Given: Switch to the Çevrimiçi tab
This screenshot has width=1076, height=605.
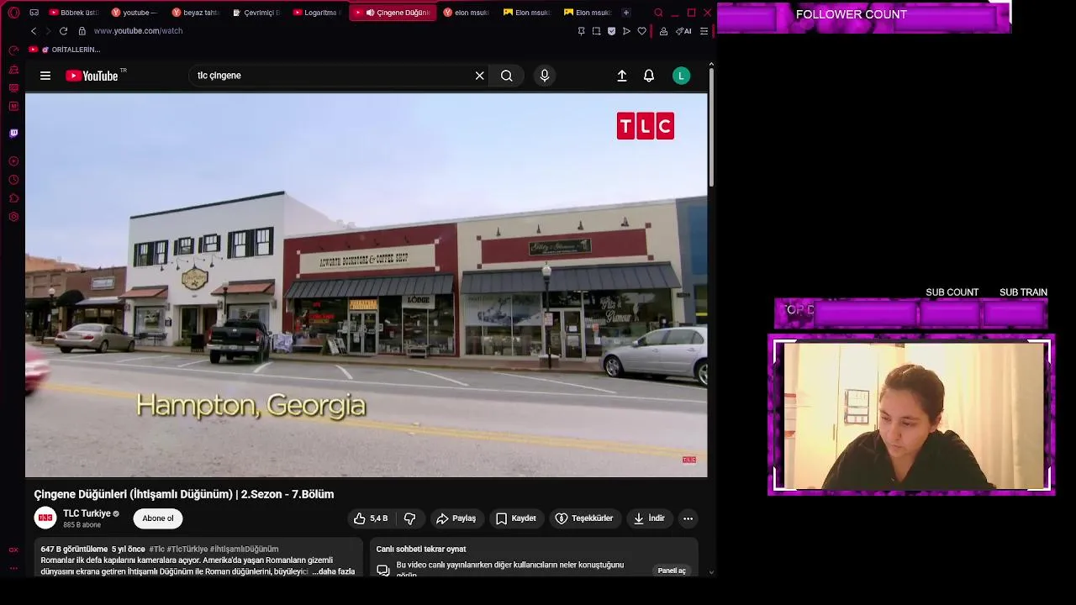Looking at the screenshot, I should (256, 13).
